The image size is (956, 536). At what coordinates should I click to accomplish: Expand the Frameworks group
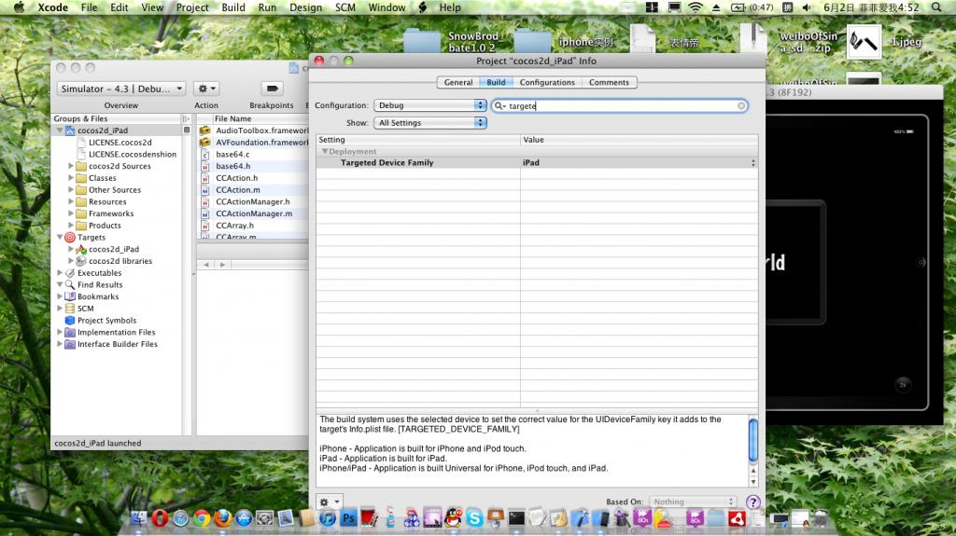(x=71, y=213)
